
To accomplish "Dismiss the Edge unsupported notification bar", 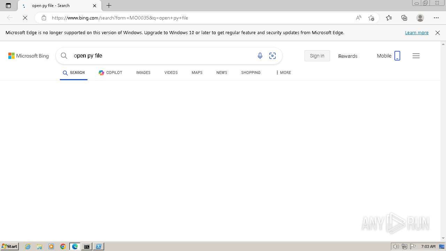I will 438,32.
